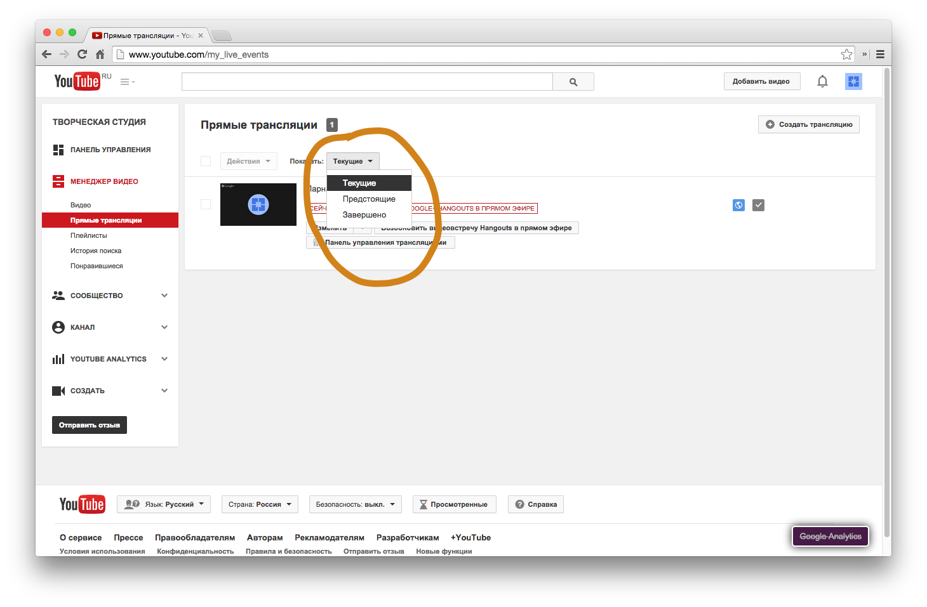Click the search magnifier button
Viewport: 927px width, 607px height.
[573, 82]
